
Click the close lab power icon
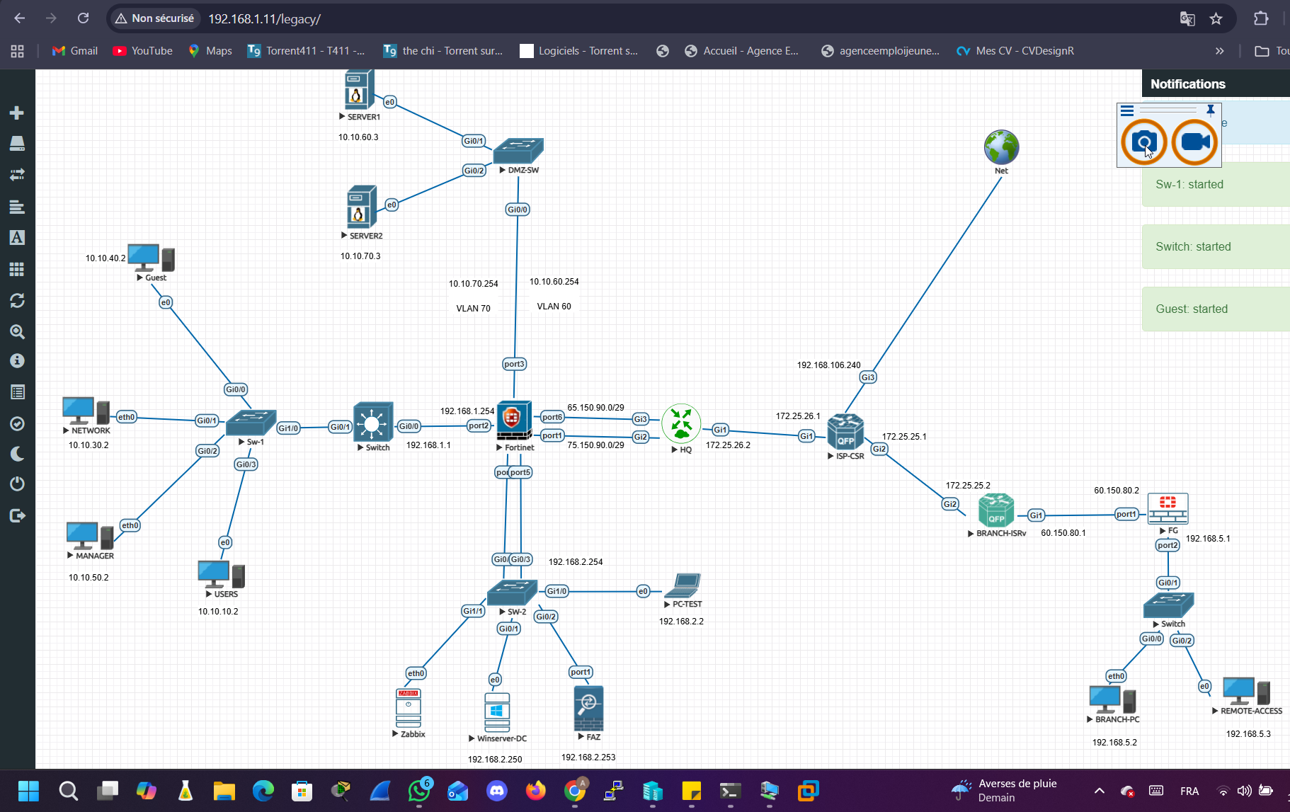[17, 484]
